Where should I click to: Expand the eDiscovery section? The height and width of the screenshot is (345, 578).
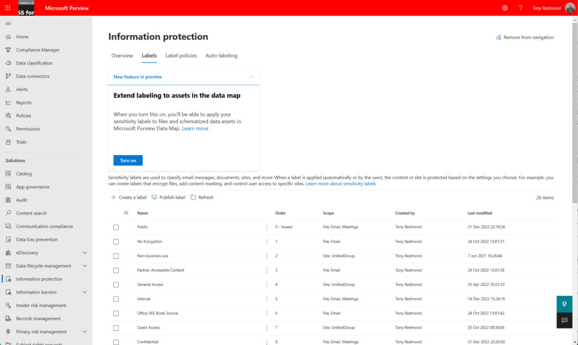coord(84,252)
